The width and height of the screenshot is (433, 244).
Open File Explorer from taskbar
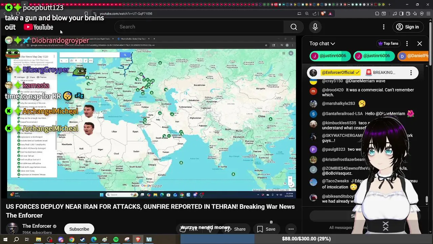coord(39,240)
